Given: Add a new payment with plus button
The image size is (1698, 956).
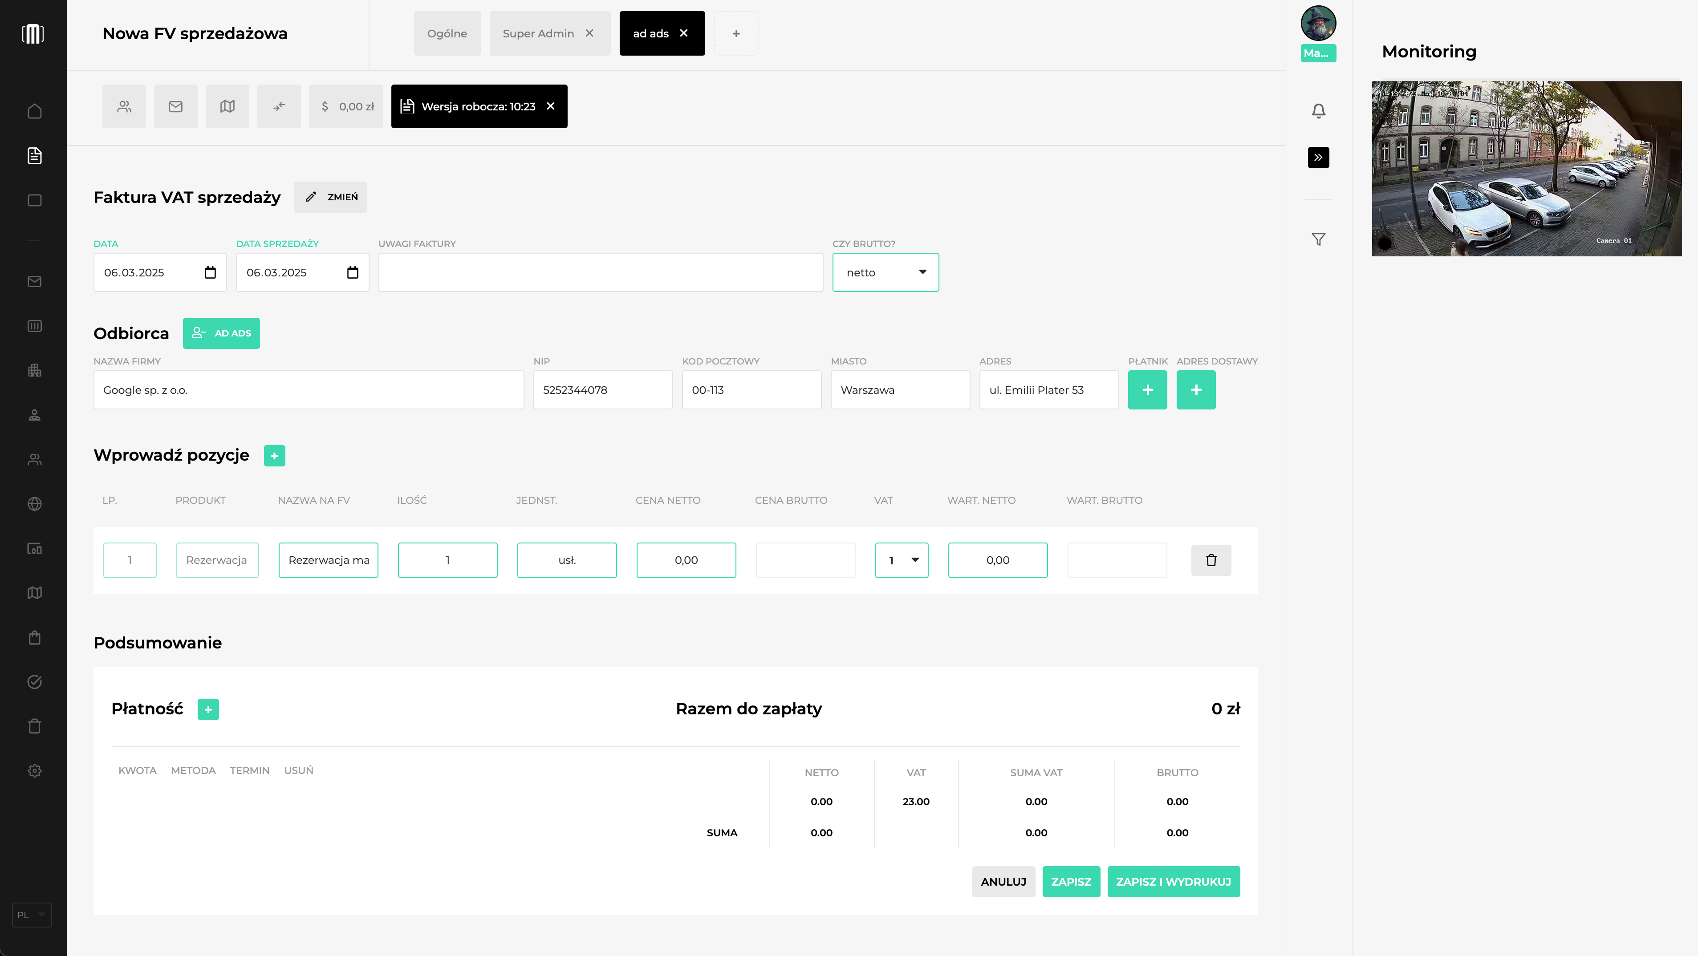Looking at the screenshot, I should pos(208,709).
